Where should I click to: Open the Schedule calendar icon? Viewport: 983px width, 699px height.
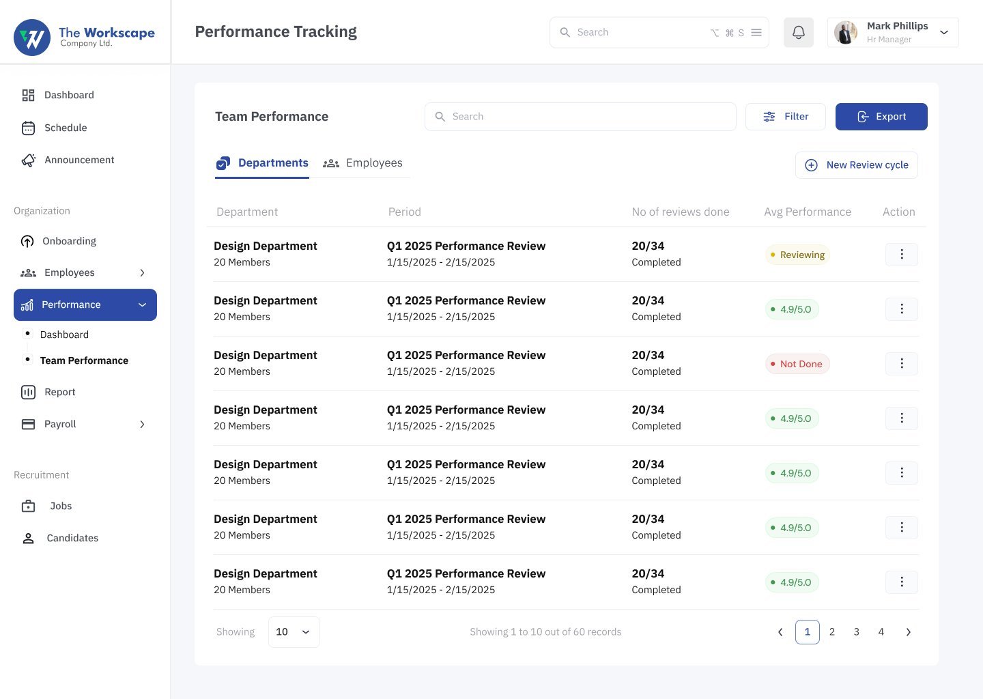tap(28, 128)
